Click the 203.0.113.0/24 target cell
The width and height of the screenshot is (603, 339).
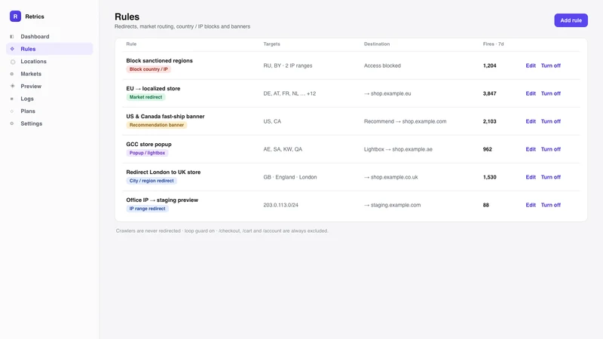[x=280, y=205]
